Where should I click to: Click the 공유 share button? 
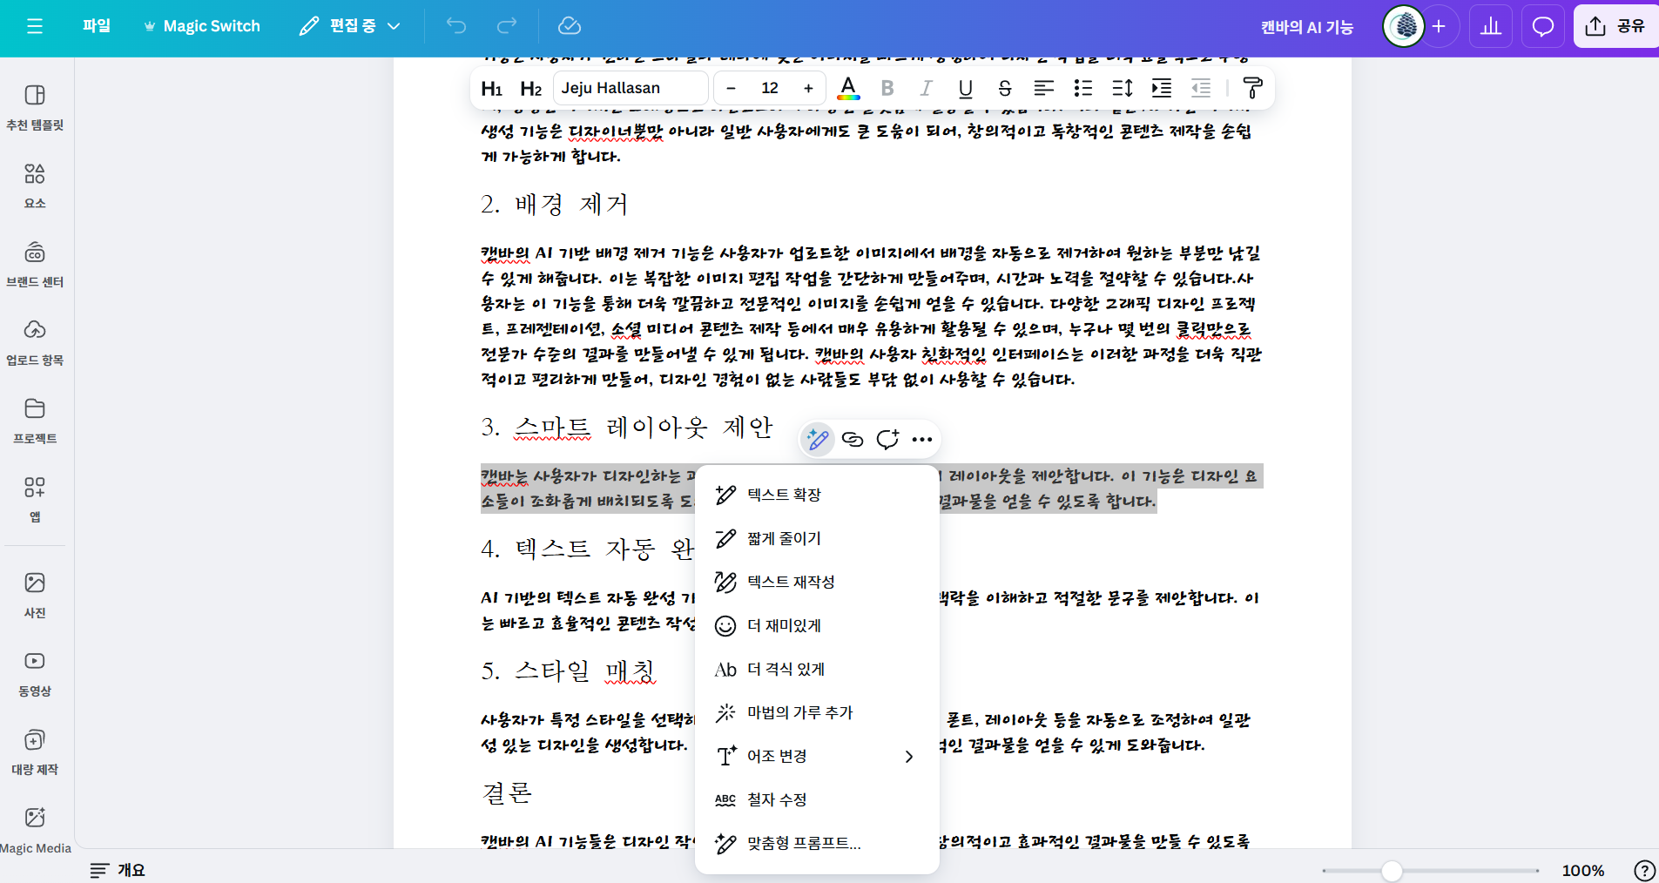point(1615,26)
